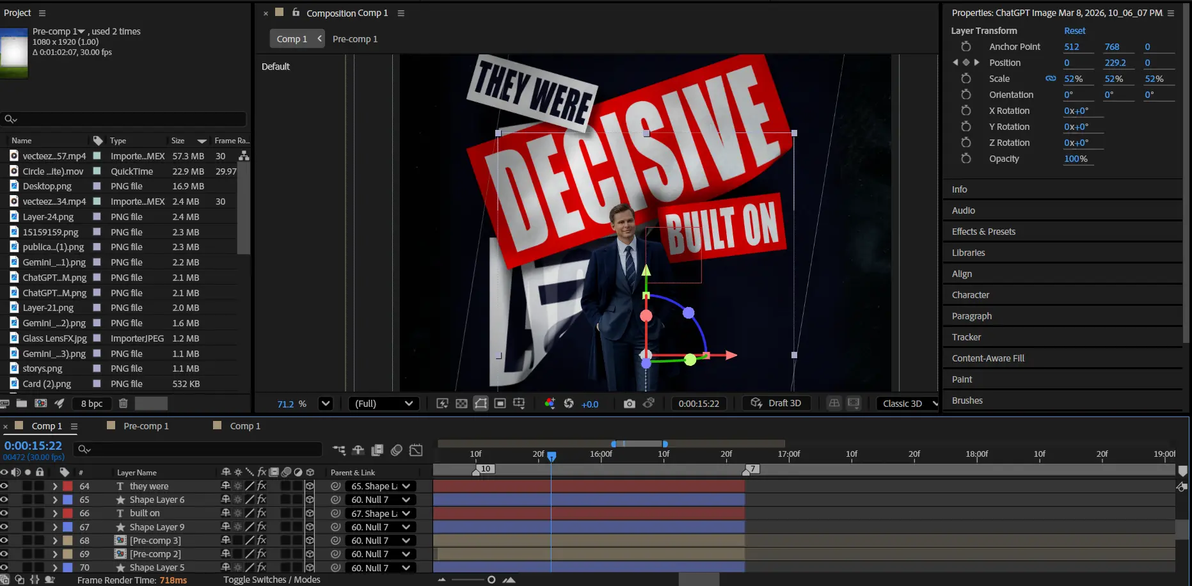Image resolution: width=1192 pixels, height=586 pixels.
Task: Toggle 3D layer switch for Pre-comp 3
Action: tap(310, 541)
